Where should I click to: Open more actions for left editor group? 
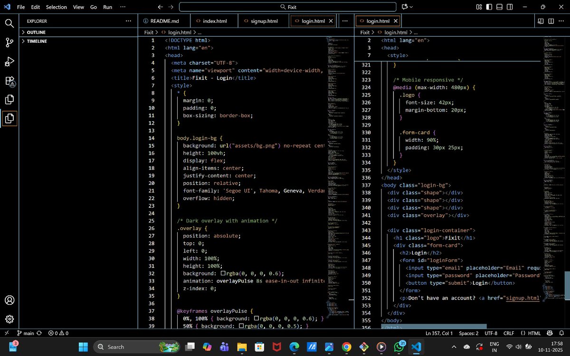pos(345,21)
